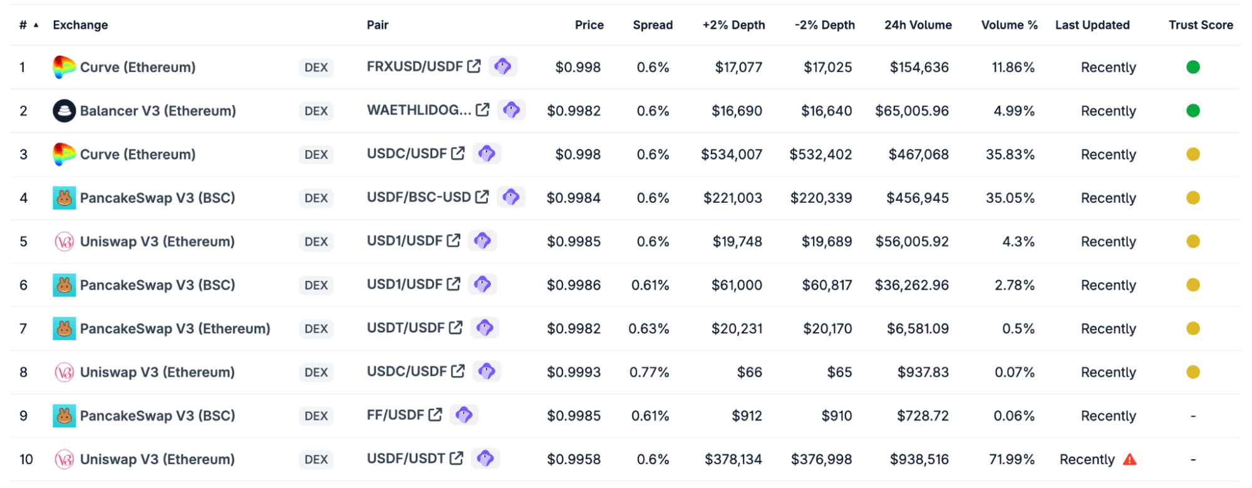Click the yellow trust dot for USDT/USDF row

coord(1193,328)
